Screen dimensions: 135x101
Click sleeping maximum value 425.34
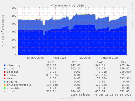(125, 65)
